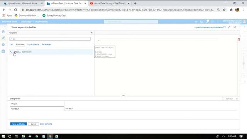Image resolution: width=247 pixels, height=139 pixels.
Task: Open Cortana search circle on taskbar
Action: (x=10, y=136)
